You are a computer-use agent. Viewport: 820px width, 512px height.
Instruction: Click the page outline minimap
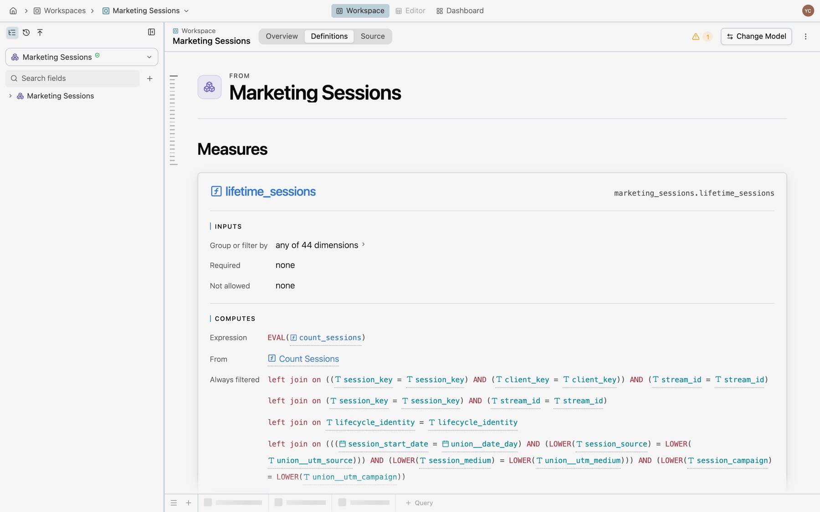(x=173, y=120)
